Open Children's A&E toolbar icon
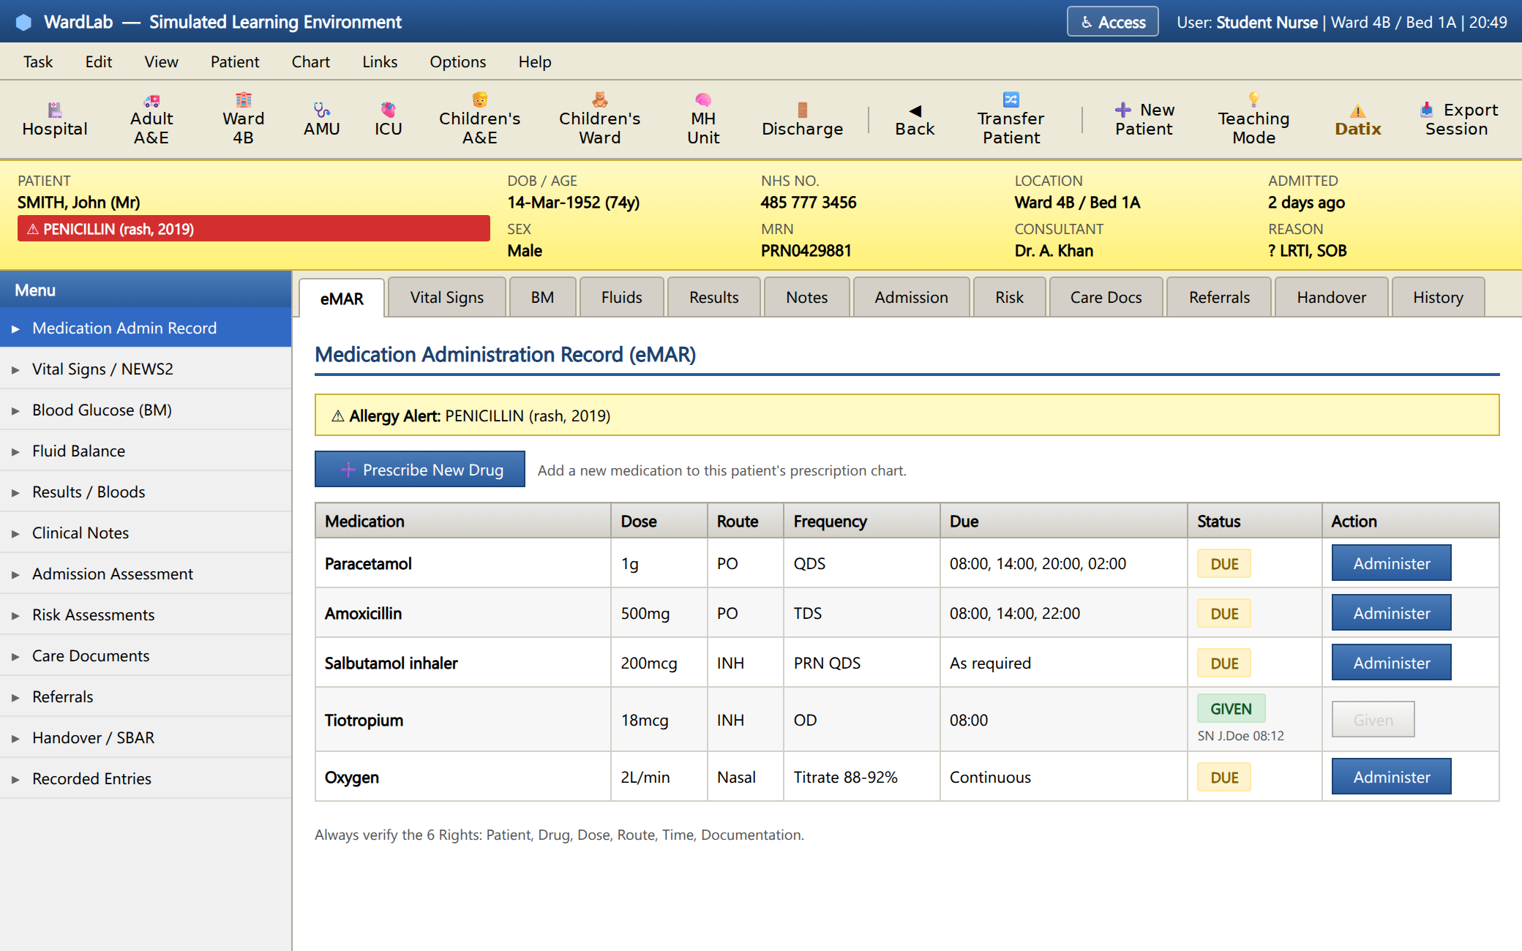This screenshot has width=1522, height=951. [479, 119]
